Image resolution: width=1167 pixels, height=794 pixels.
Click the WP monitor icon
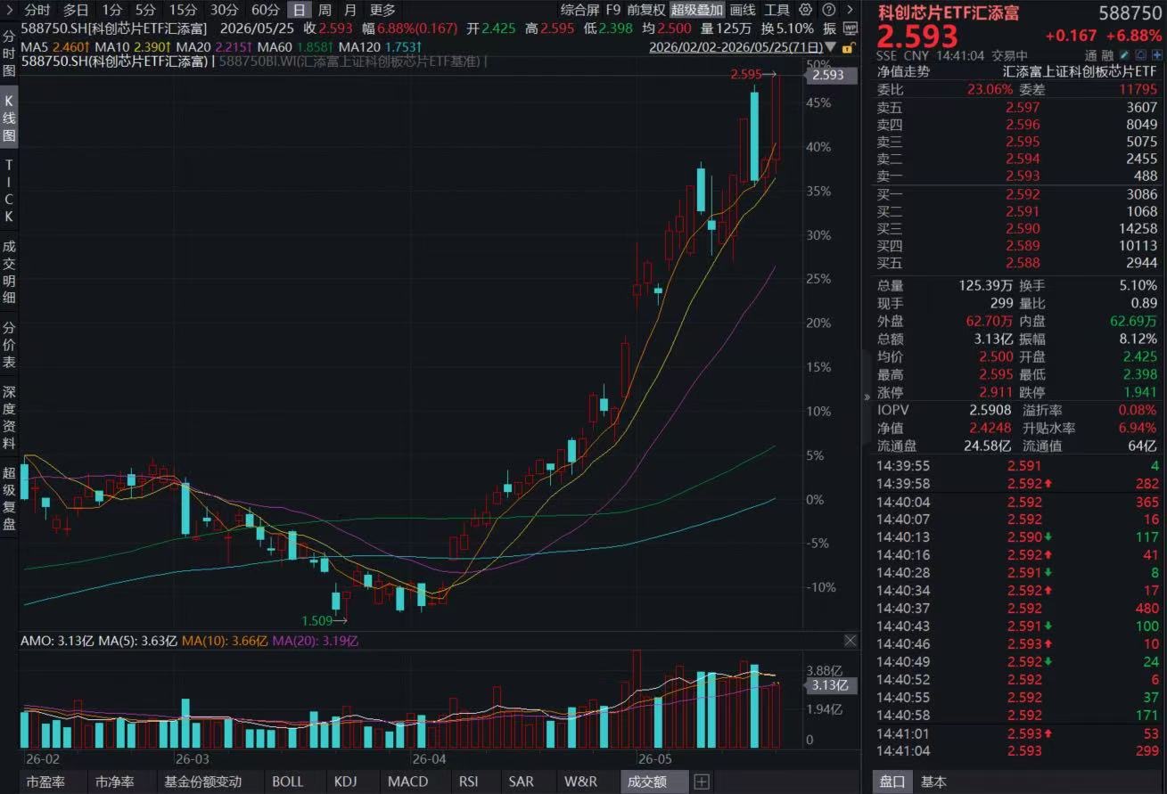pyautogui.click(x=850, y=29)
